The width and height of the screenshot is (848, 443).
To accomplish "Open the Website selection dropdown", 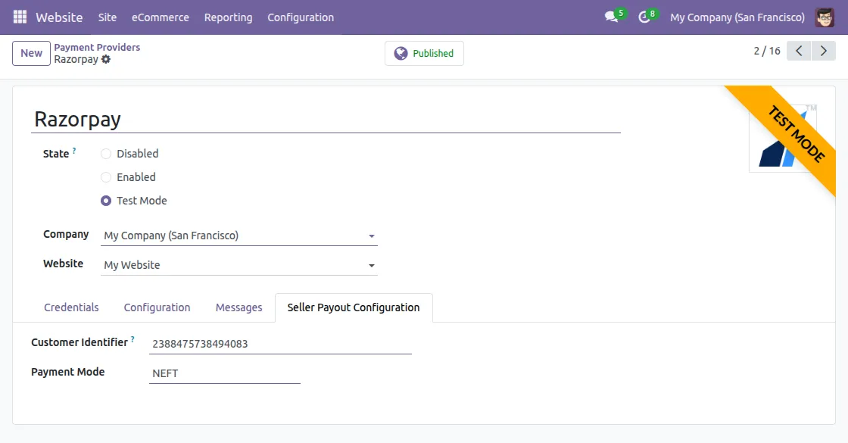I will [371, 265].
